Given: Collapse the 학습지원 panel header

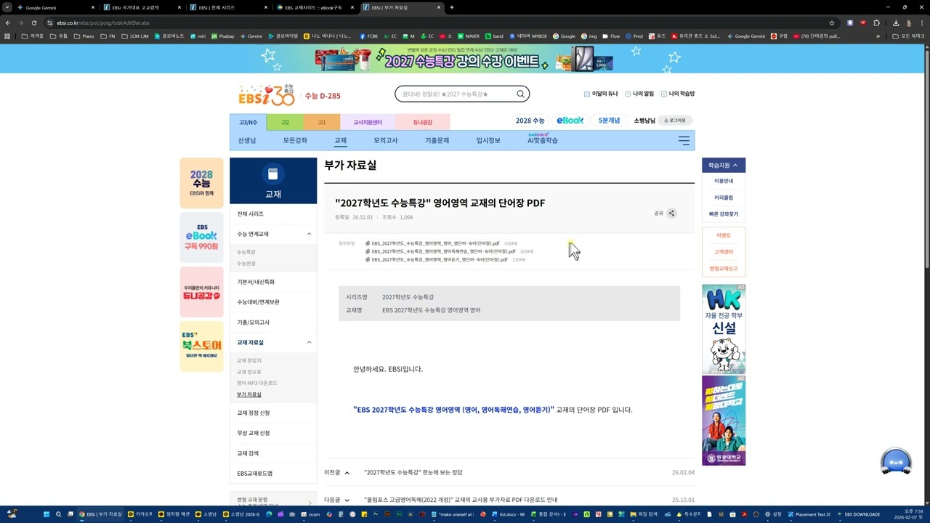Looking at the screenshot, I should 724,165.
